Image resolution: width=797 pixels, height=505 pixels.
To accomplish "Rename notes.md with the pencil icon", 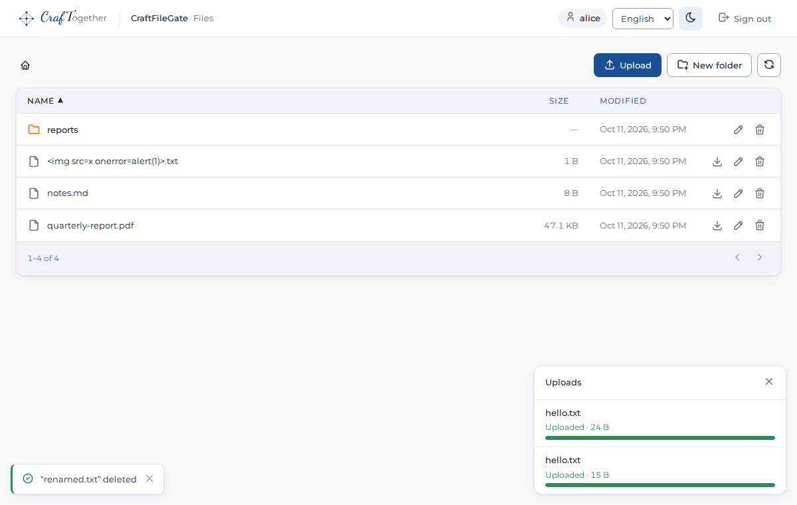I will point(738,193).
